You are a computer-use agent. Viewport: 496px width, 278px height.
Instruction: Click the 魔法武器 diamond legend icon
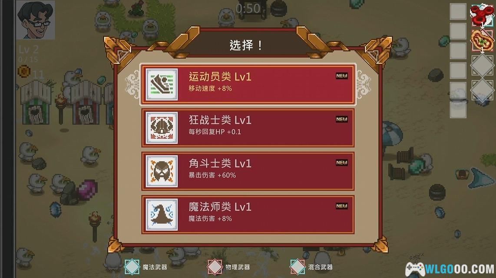click(132, 267)
